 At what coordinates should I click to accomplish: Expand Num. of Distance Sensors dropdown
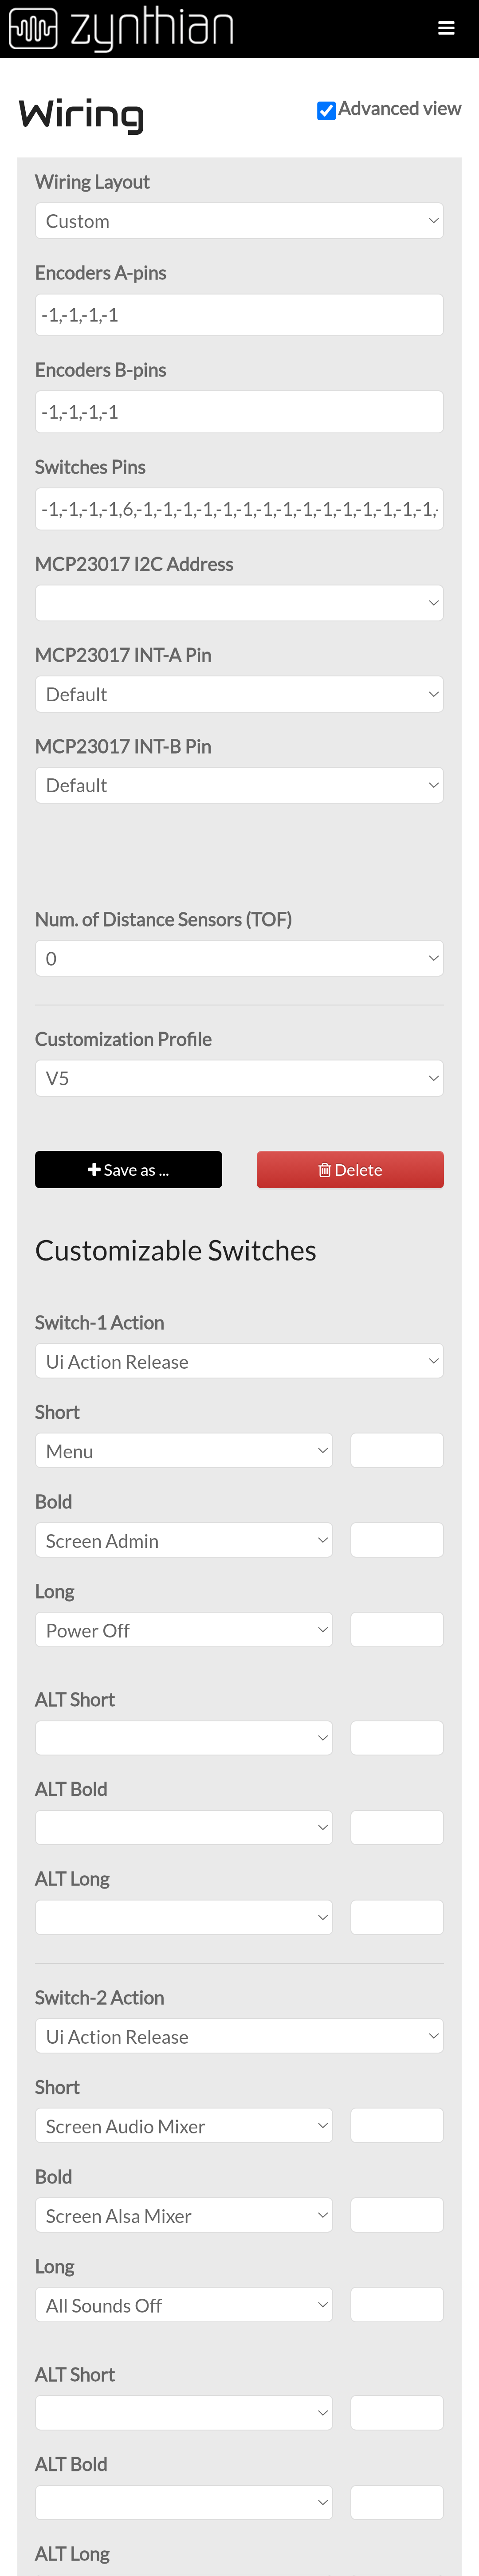coord(239,958)
